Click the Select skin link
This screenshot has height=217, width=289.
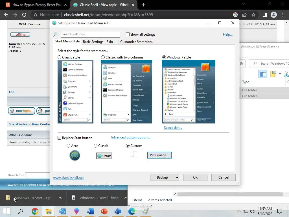click(x=173, y=128)
